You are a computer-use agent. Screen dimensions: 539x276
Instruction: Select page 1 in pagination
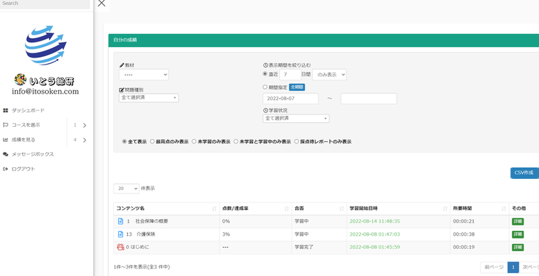pyautogui.click(x=513, y=267)
